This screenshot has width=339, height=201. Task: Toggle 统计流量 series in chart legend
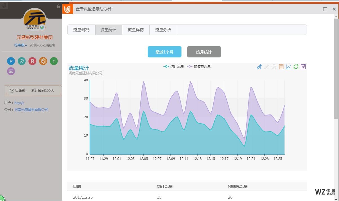coord(174,66)
